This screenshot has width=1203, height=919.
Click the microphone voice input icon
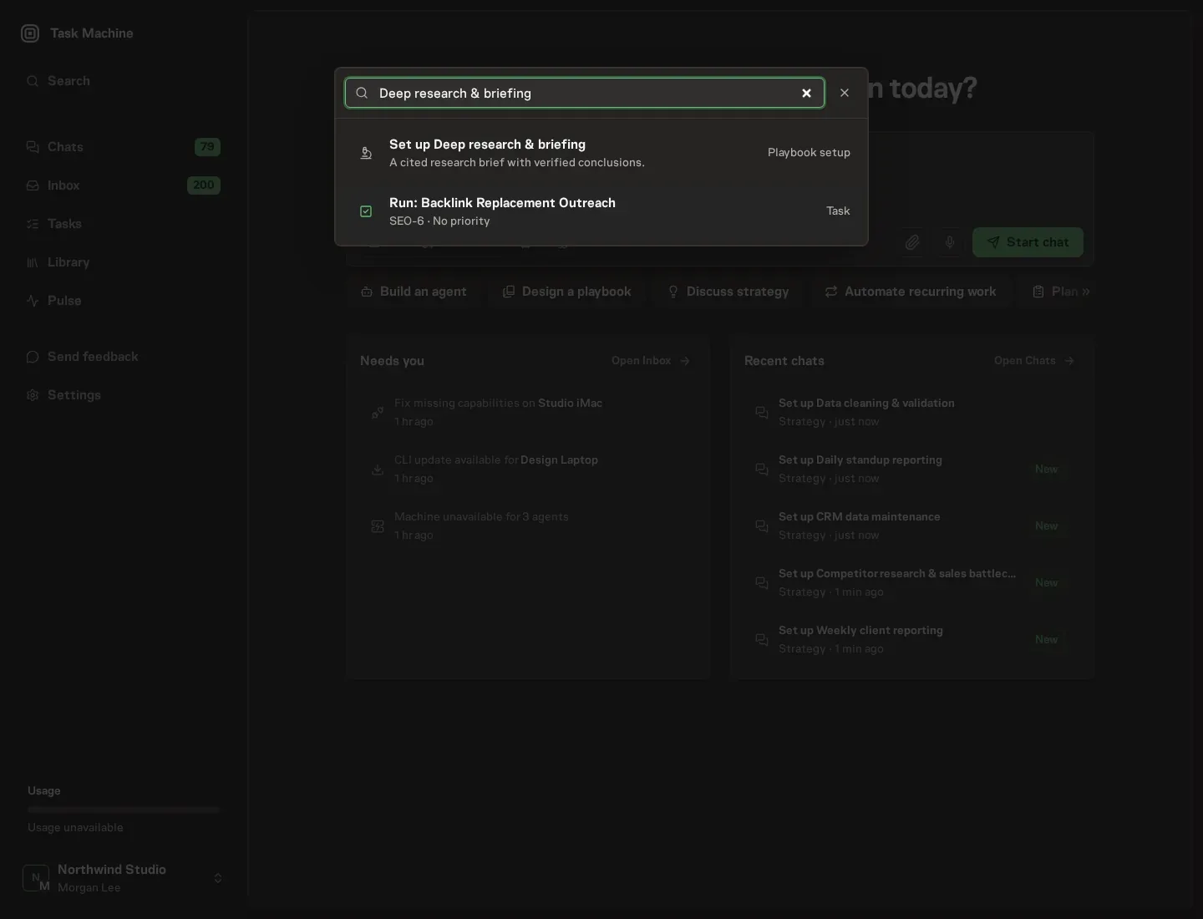950,242
